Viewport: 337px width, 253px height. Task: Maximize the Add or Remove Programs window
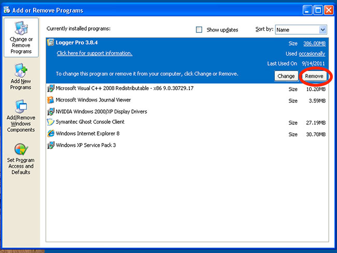(x=318, y=10)
